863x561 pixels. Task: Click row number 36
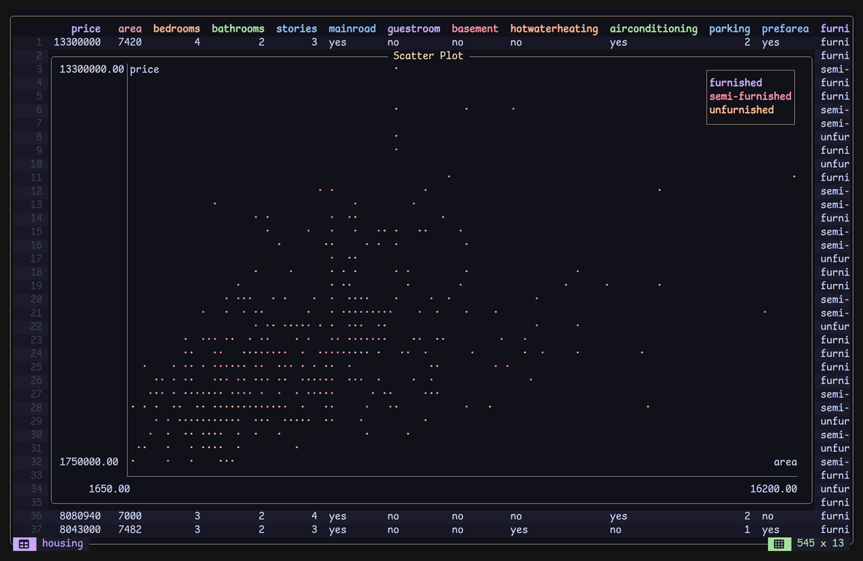[x=37, y=516]
